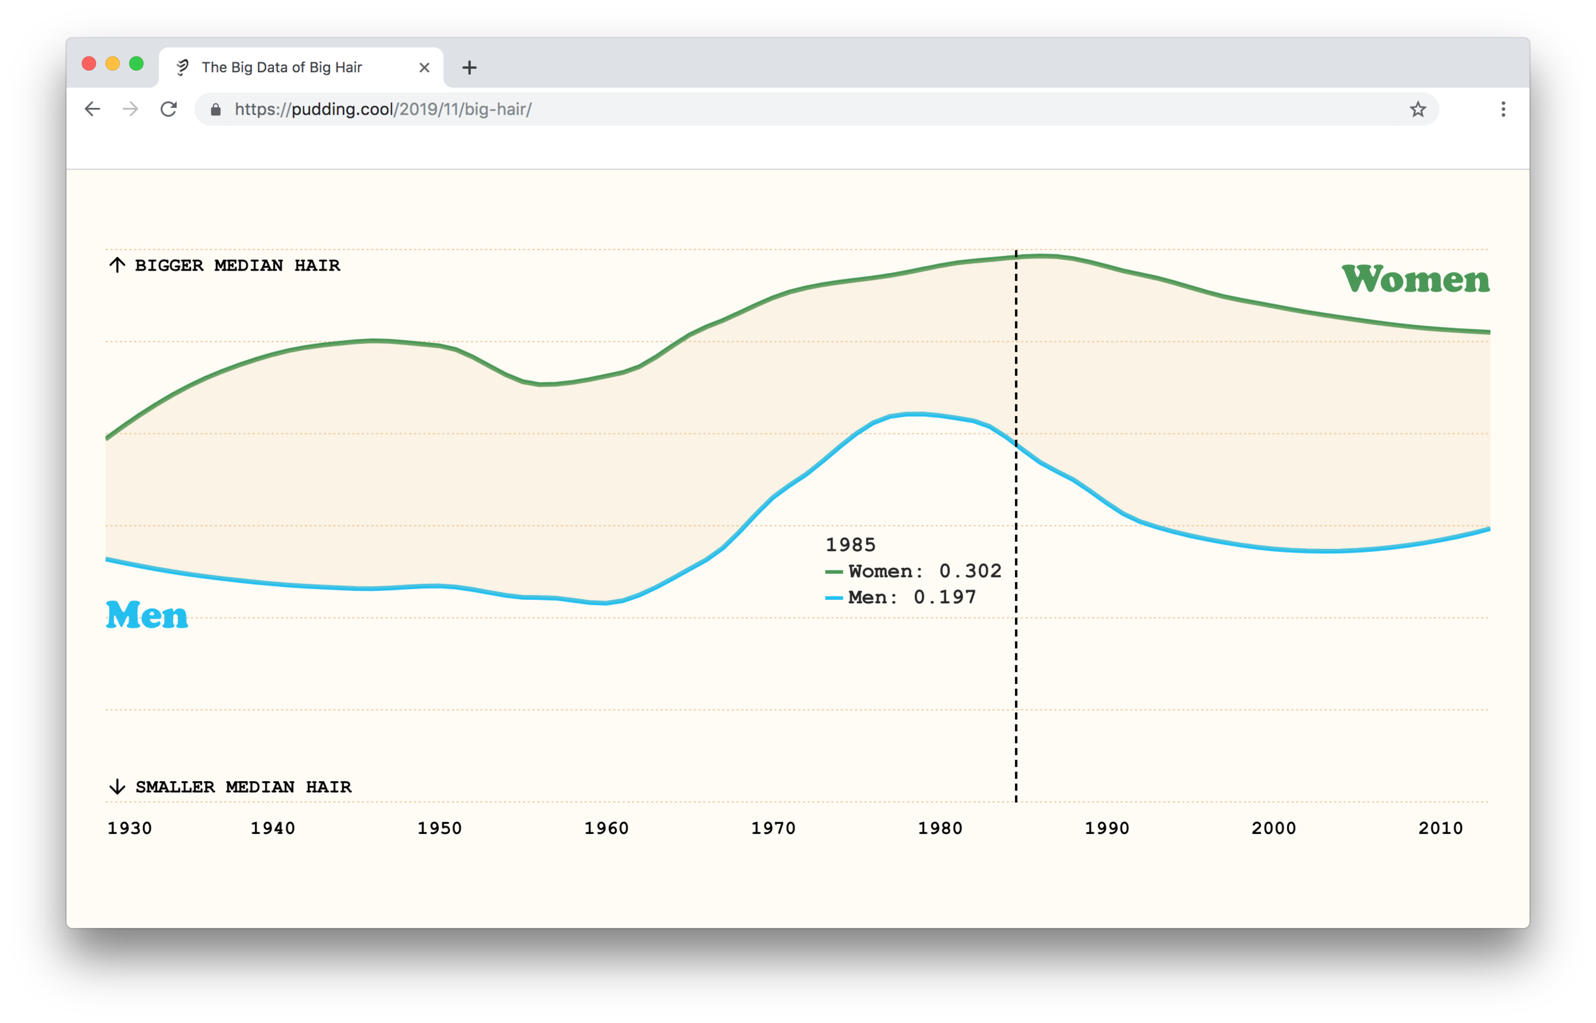The image size is (1596, 1023).
Task: Click the green macOS fullscreen button
Action: point(136,64)
